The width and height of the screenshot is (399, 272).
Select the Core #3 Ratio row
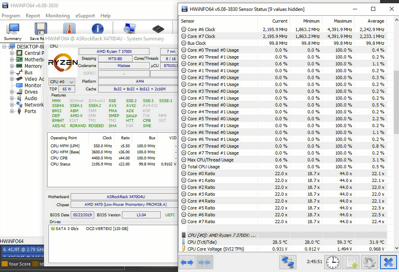tap(283, 194)
